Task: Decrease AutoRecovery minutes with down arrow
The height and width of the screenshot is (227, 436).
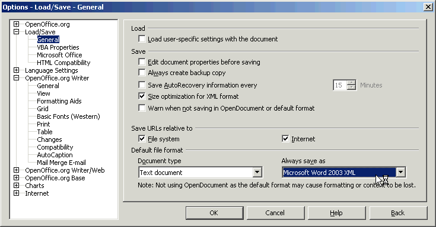Action: 351,87
